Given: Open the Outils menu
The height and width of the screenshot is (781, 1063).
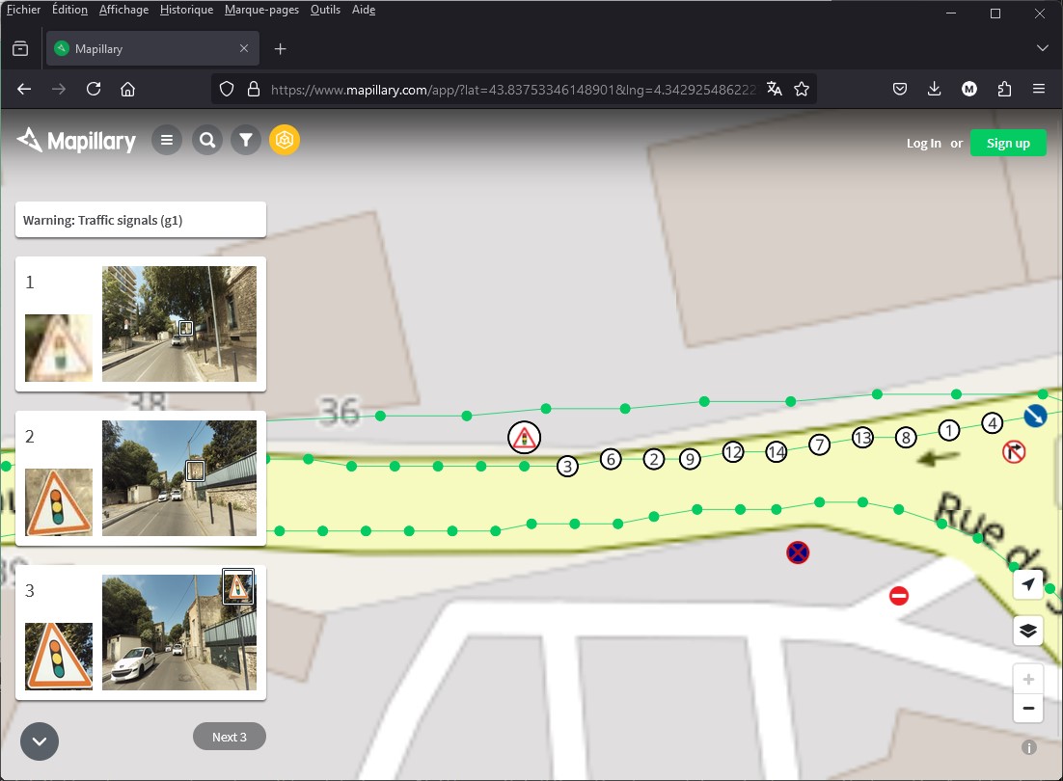Looking at the screenshot, I should 325,10.
